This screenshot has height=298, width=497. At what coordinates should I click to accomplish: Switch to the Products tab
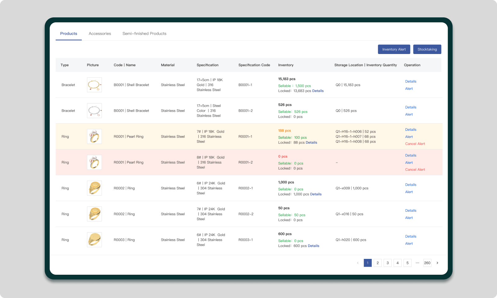tap(69, 34)
